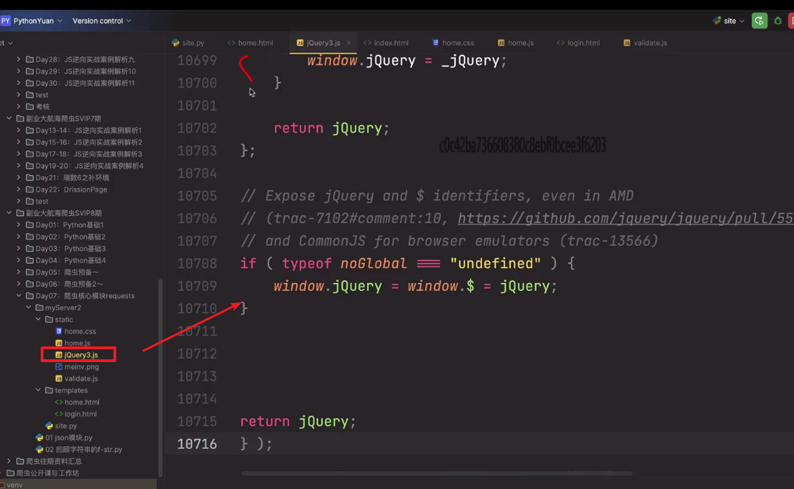Expand the Day30 folder
Image resolution: width=794 pixels, height=489 pixels.
19,83
